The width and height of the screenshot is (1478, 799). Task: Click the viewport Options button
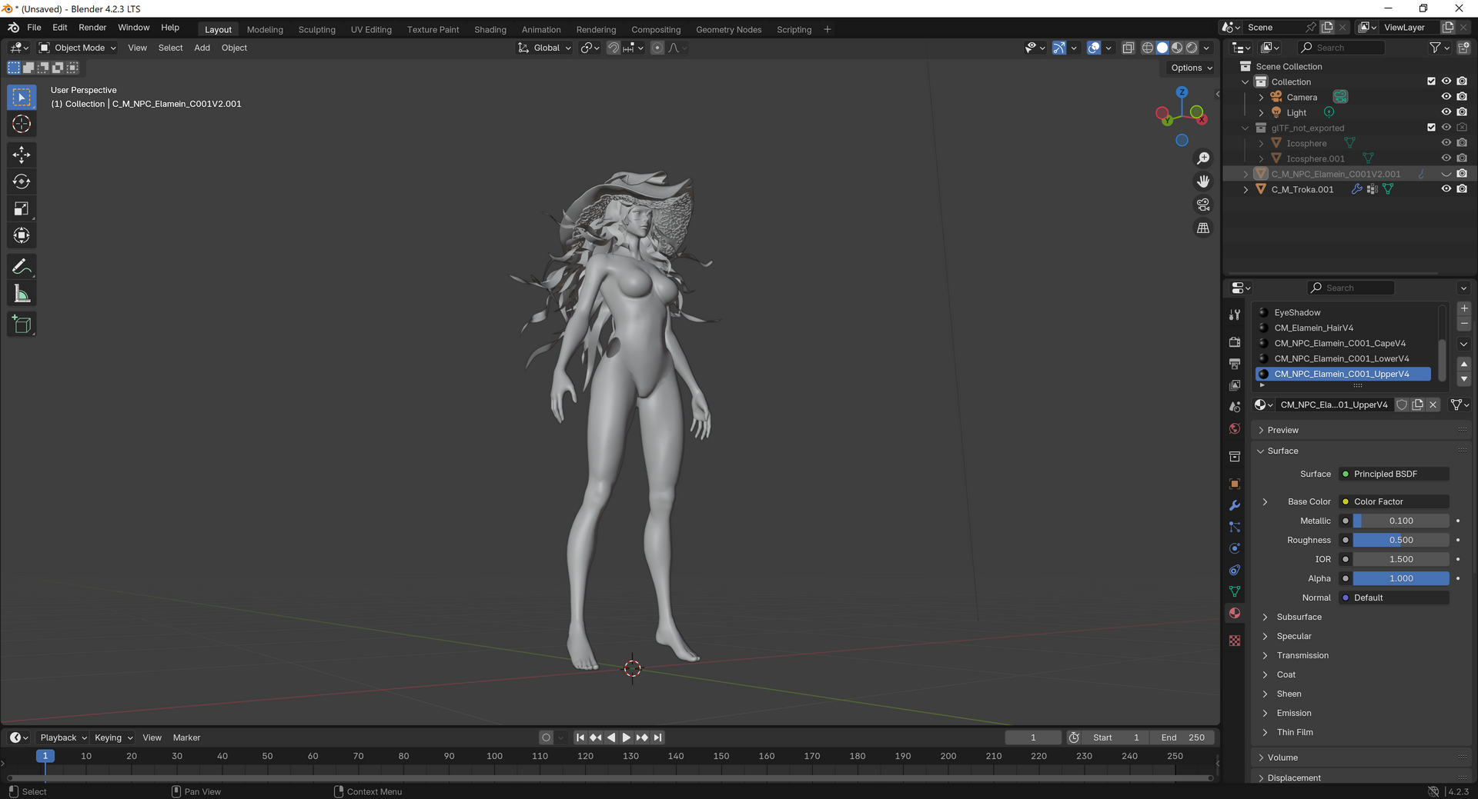pyautogui.click(x=1191, y=68)
